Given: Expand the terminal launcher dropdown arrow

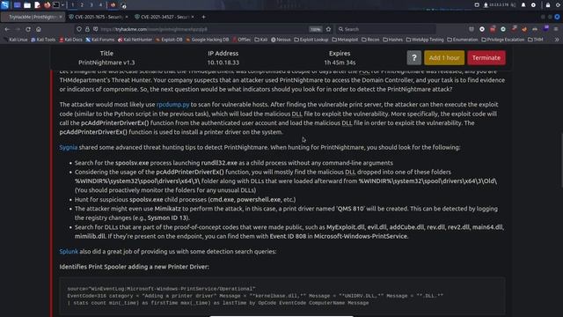Looking at the screenshot, I should coord(62,5).
